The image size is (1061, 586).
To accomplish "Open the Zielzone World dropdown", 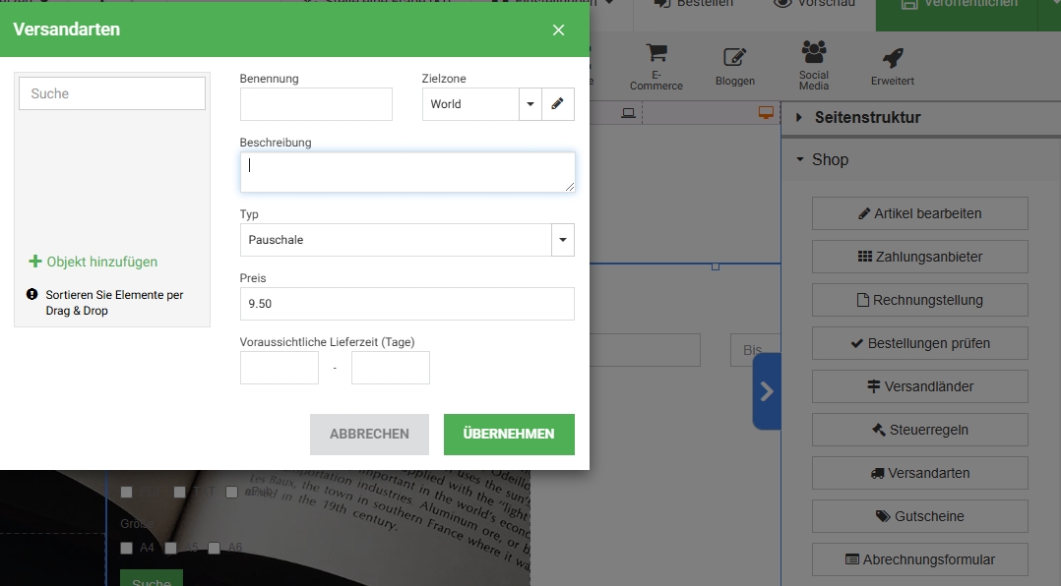I will [x=530, y=104].
